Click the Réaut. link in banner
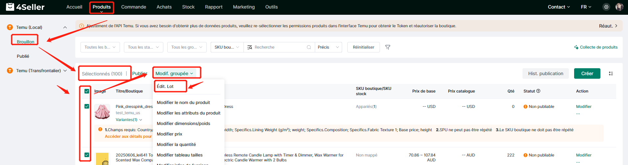The width and height of the screenshot is (628, 165). click(x=608, y=26)
